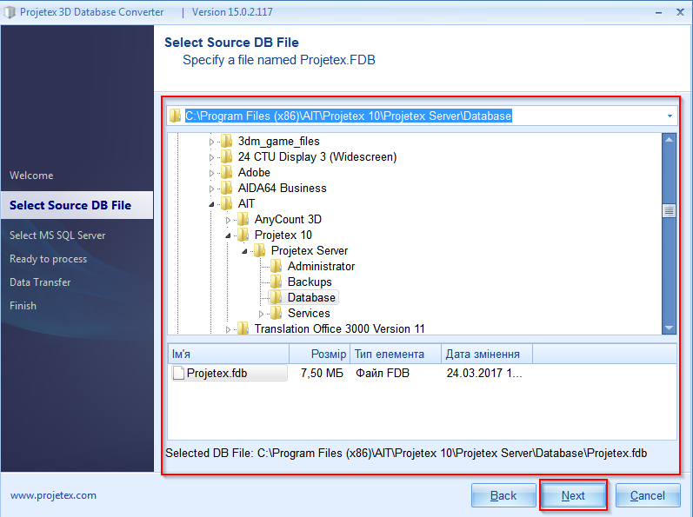Collapse the Projetex Server folder

click(x=244, y=251)
